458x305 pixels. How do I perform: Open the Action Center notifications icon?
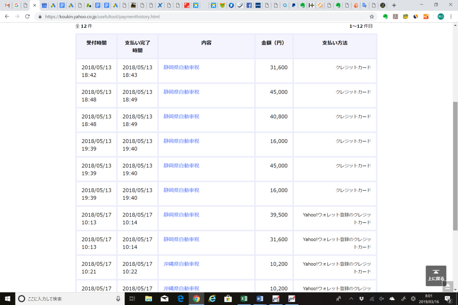[x=448, y=299]
